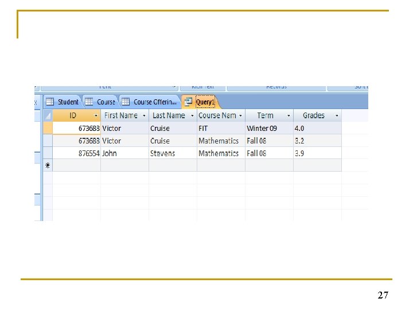
Task: Open the Course Name column dropdown arrow
Action: (x=240, y=116)
